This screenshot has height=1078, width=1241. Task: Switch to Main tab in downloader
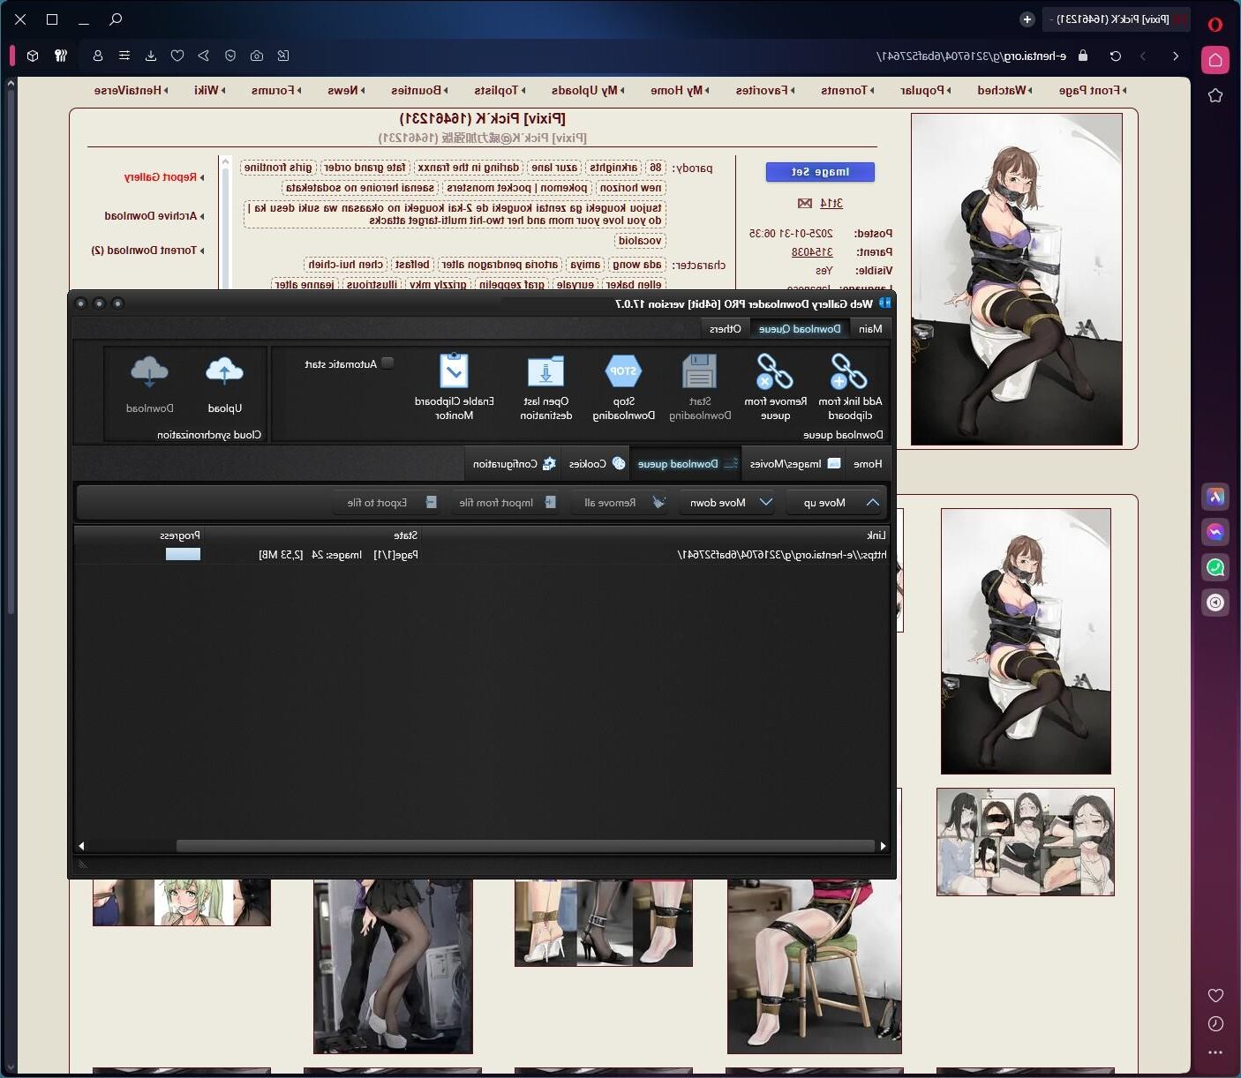coord(870,328)
